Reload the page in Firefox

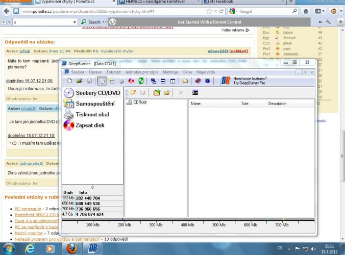[221, 11]
